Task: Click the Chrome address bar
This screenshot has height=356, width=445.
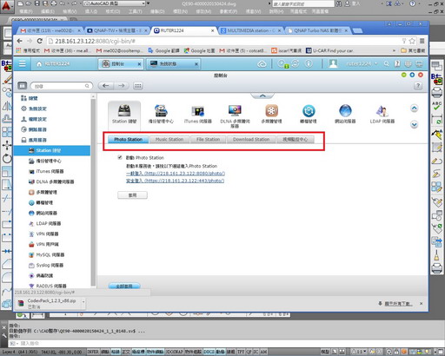Action: pyautogui.click(x=226, y=41)
